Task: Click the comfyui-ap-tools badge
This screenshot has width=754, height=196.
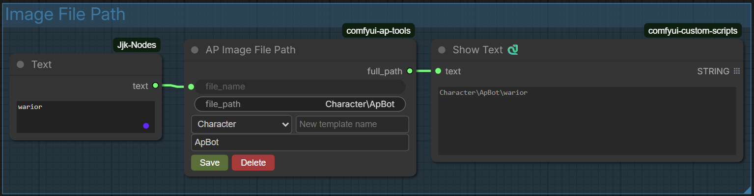Action: 378,31
